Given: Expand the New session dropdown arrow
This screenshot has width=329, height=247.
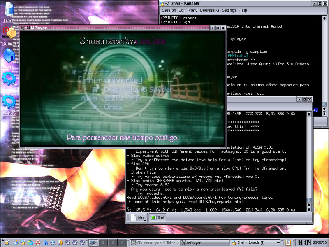Looking at the screenshot, I should coord(145,219).
